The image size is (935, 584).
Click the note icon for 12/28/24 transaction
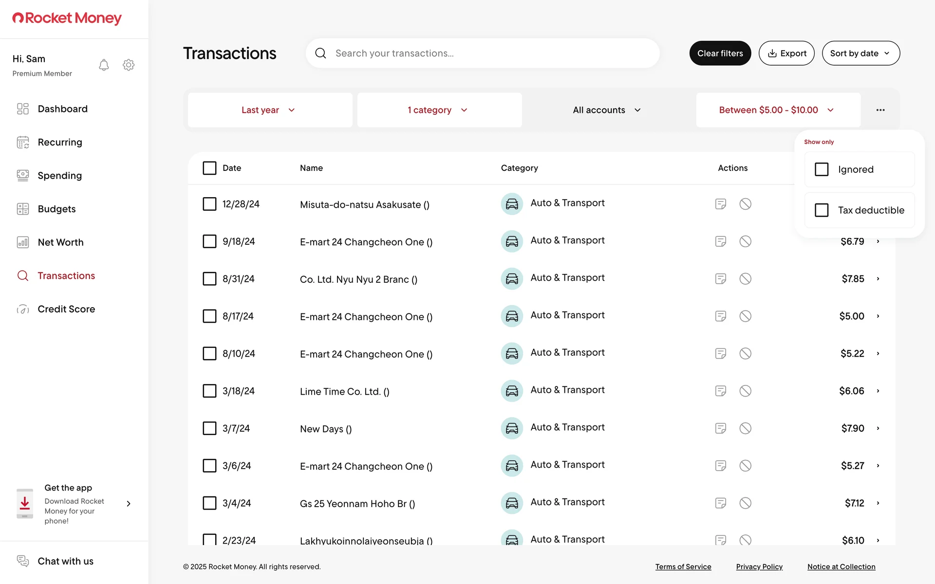[x=721, y=204]
